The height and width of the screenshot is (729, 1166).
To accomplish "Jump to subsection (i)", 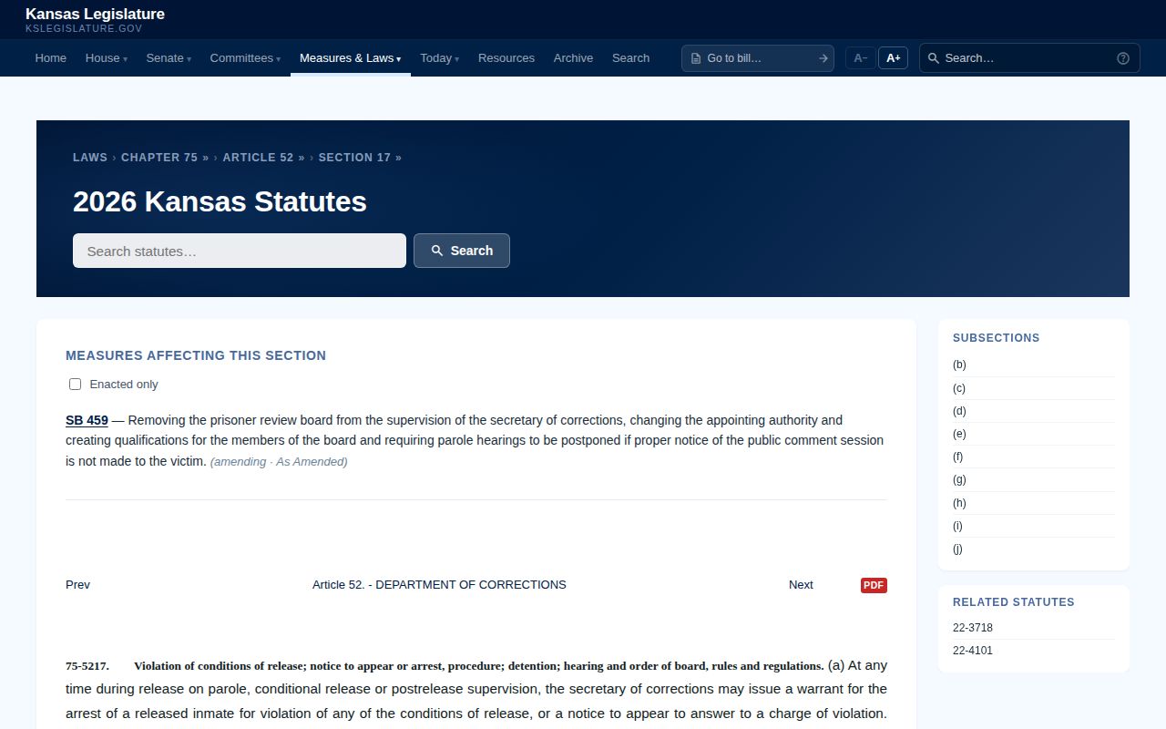I will click(957, 526).
